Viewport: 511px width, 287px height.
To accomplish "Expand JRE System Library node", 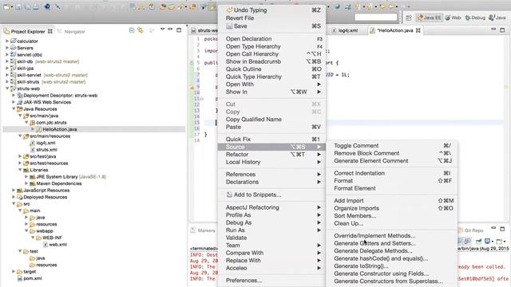I will coord(26,177).
